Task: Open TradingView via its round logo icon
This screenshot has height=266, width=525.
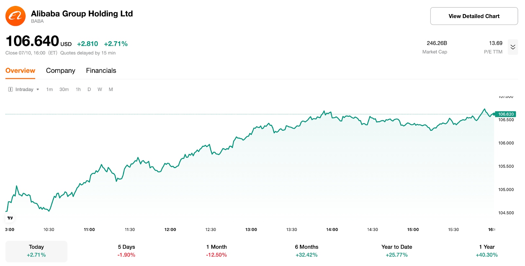Action: [10, 218]
